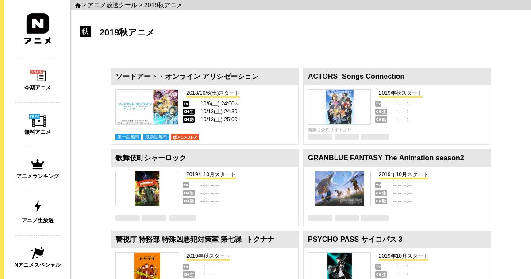Click the CH生 icon in the 歌舞伎町シャーロック card
Screen dimensions: 531x279
click(189, 193)
